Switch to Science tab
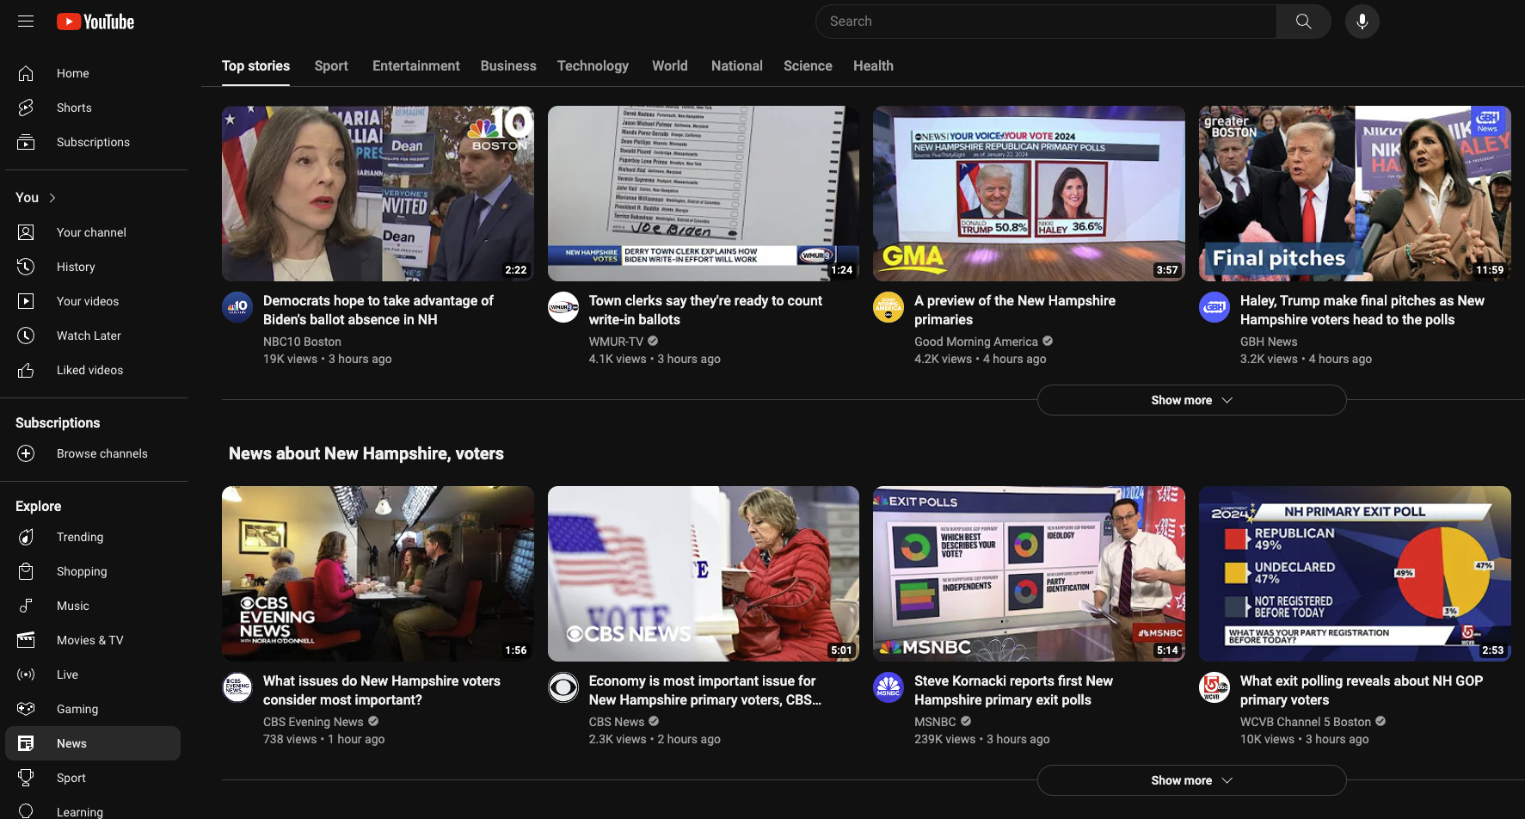This screenshot has width=1525, height=819. pyautogui.click(x=808, y=66)
